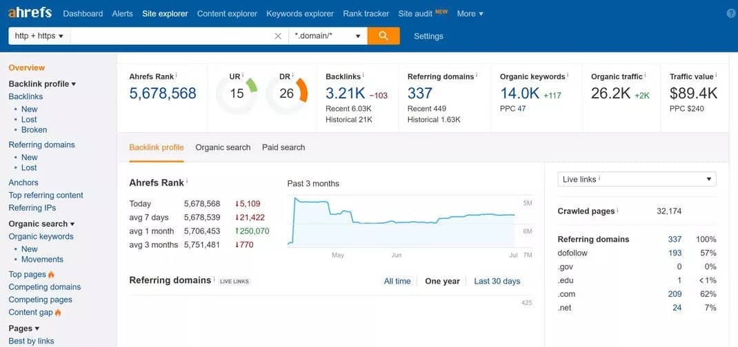The width and height of the screenshot is (738, 347).
Task: Click the DR 26 orange gauge
Action: click(287, 94)
